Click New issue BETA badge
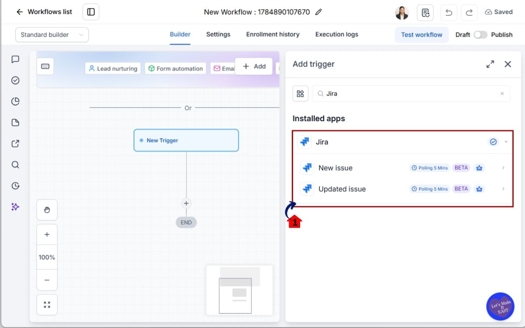 click(461, 167)
